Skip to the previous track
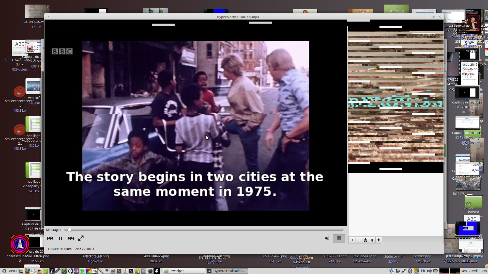 pyautogui.click(x=50, y=238)
